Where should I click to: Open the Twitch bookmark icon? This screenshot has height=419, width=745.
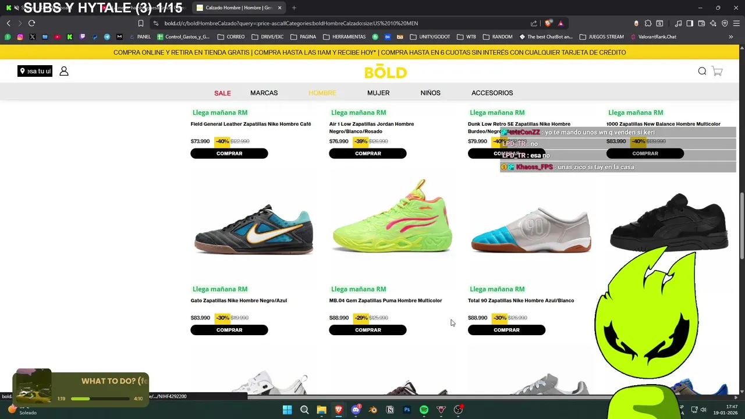coord(82,37)
